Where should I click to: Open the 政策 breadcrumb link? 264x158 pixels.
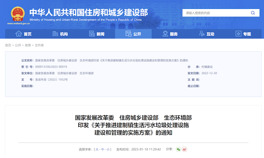pyautogui.click(x=28, y=45)
